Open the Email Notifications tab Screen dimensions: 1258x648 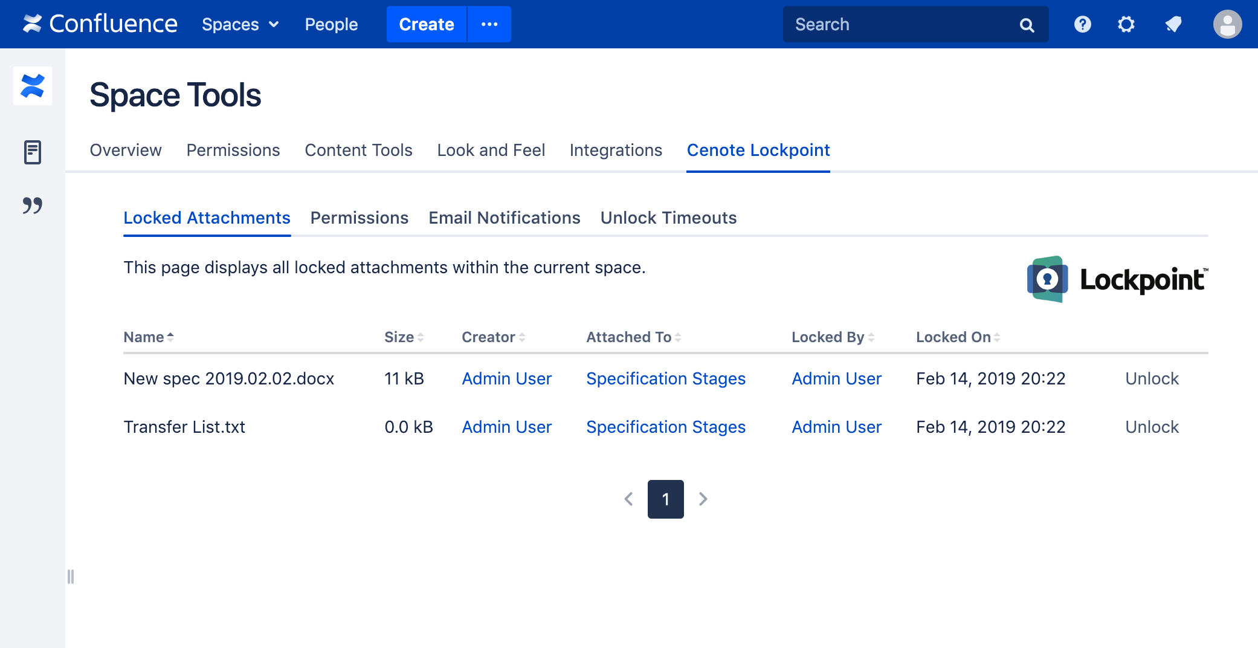tap(504, 218)
